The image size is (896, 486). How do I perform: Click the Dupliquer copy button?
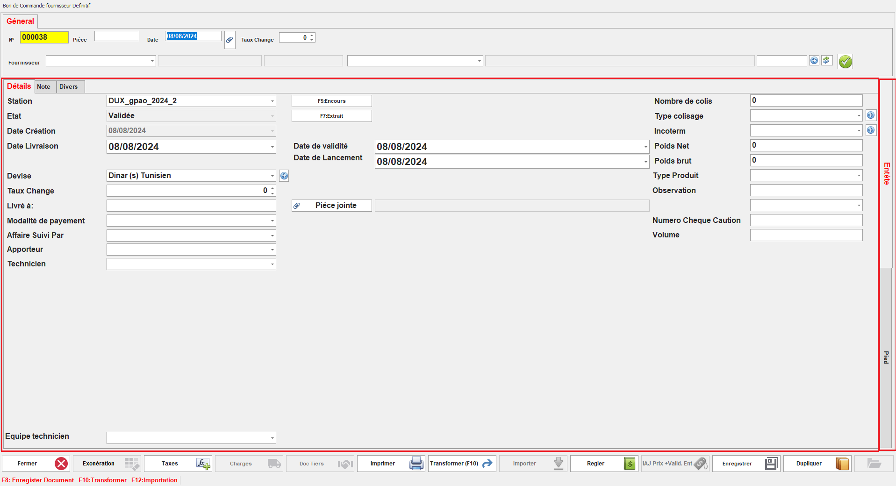pos(817,464)
